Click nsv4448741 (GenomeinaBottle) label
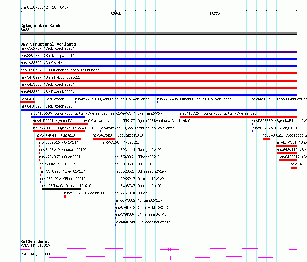The height and width of the screenshot is (262, 307). [x=143, y=222]
